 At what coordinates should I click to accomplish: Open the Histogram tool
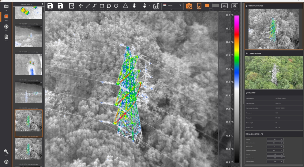point(156,6)
